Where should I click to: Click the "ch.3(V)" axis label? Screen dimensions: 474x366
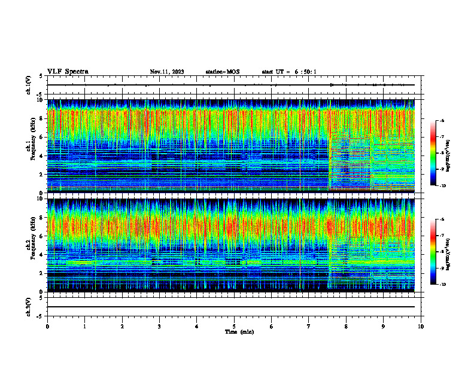tap(28, 307)
